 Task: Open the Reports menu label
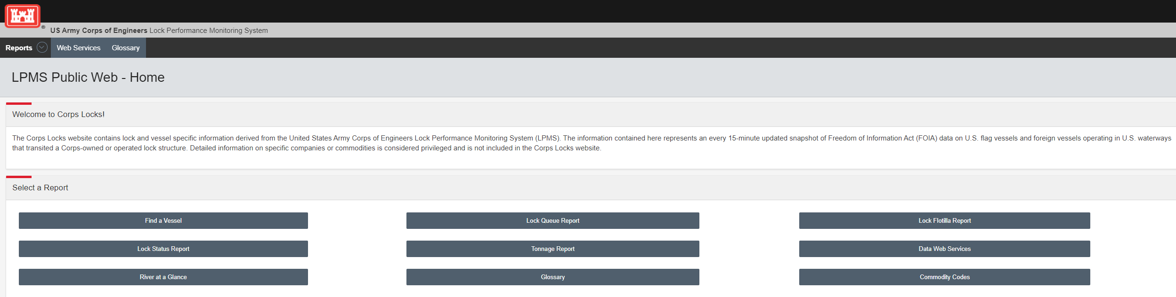[19, 48]
